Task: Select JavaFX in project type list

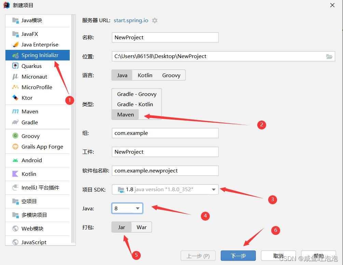Action: (38, 34)
